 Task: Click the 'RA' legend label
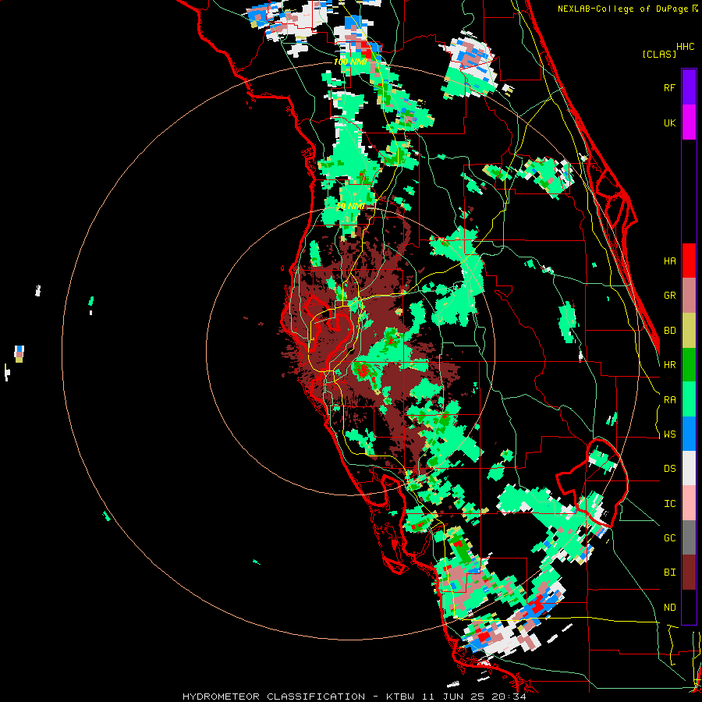669,400
